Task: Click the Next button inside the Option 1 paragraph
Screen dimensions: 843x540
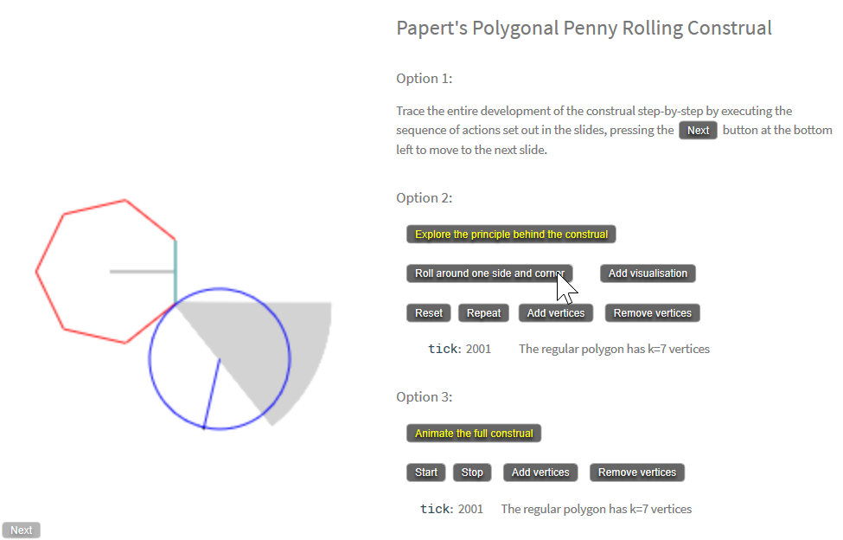Action: [698, 131]
